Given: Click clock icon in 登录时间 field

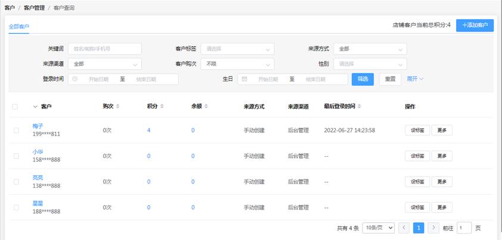Looking at the screenshot, I should click(x=75, y=79).
